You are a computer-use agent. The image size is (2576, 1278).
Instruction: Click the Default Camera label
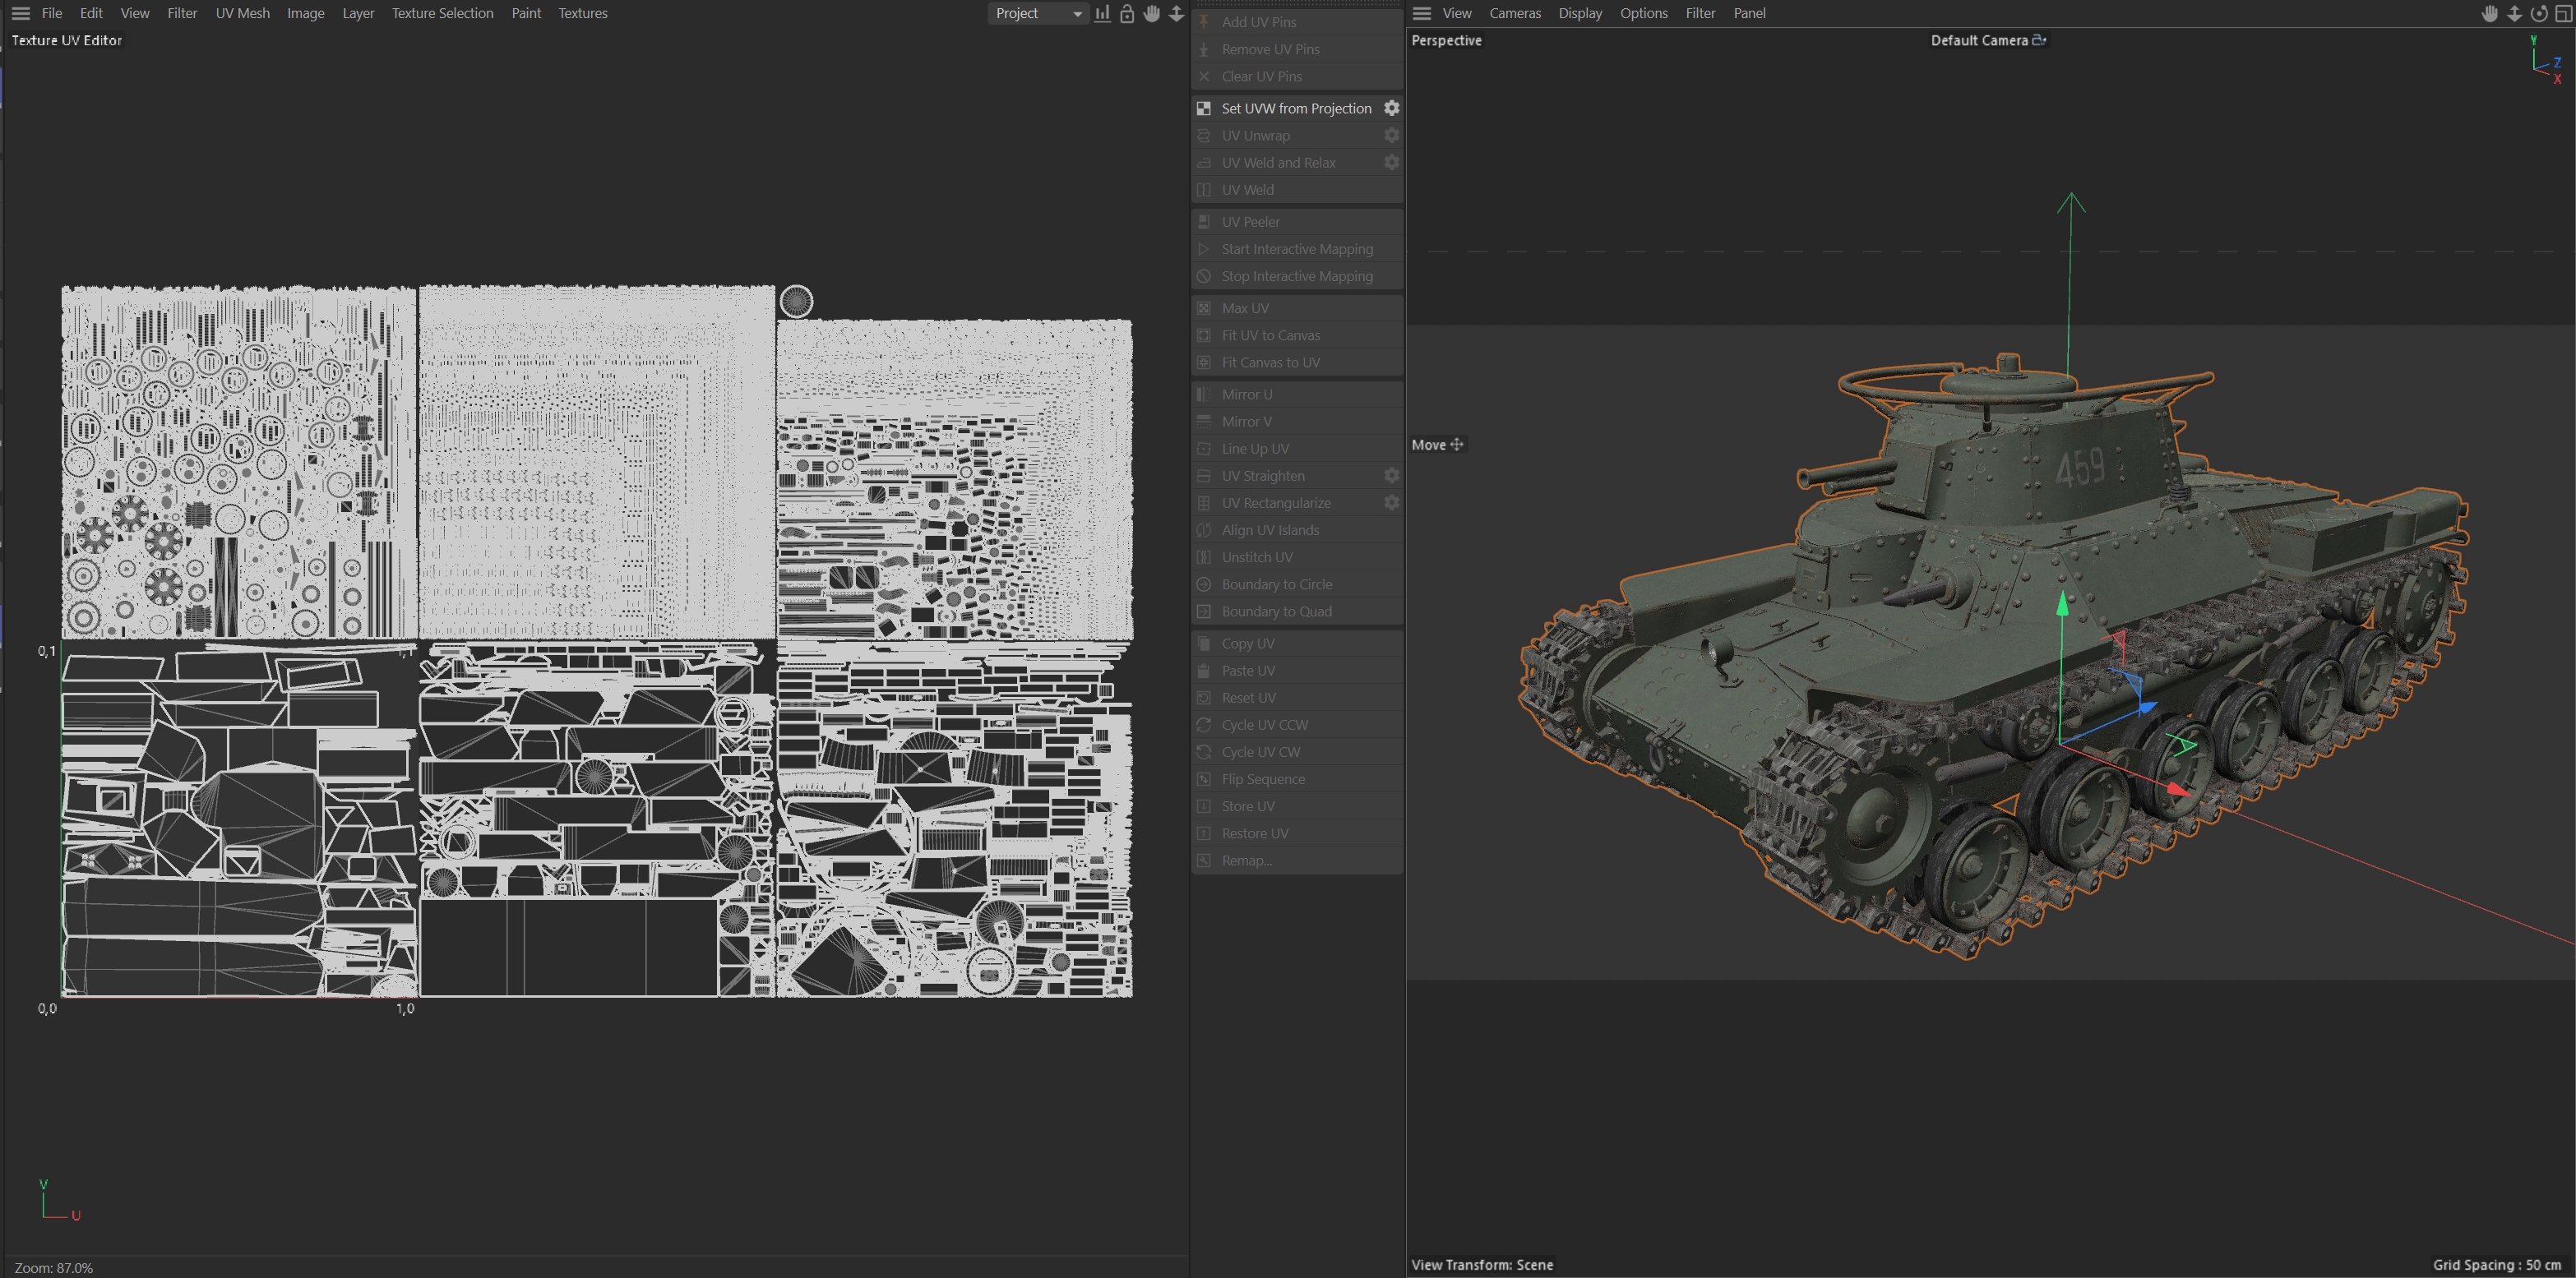pos(1978,40)
